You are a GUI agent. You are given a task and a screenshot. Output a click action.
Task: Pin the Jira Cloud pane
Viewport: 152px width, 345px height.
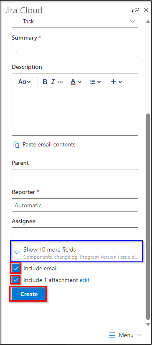(136, 10)
